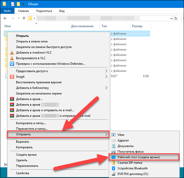This screenshot has height=178, width=184.
Task: Switch to the 'Вид' ribbon tab
Action: pos(62,11)
